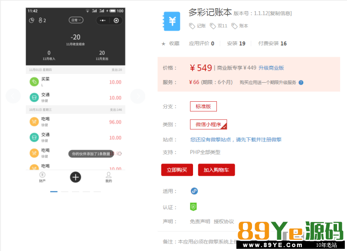Click the 交通 icon under 10月31日
Viewport: 347px width, 251px height.
[x=34, y=137]
